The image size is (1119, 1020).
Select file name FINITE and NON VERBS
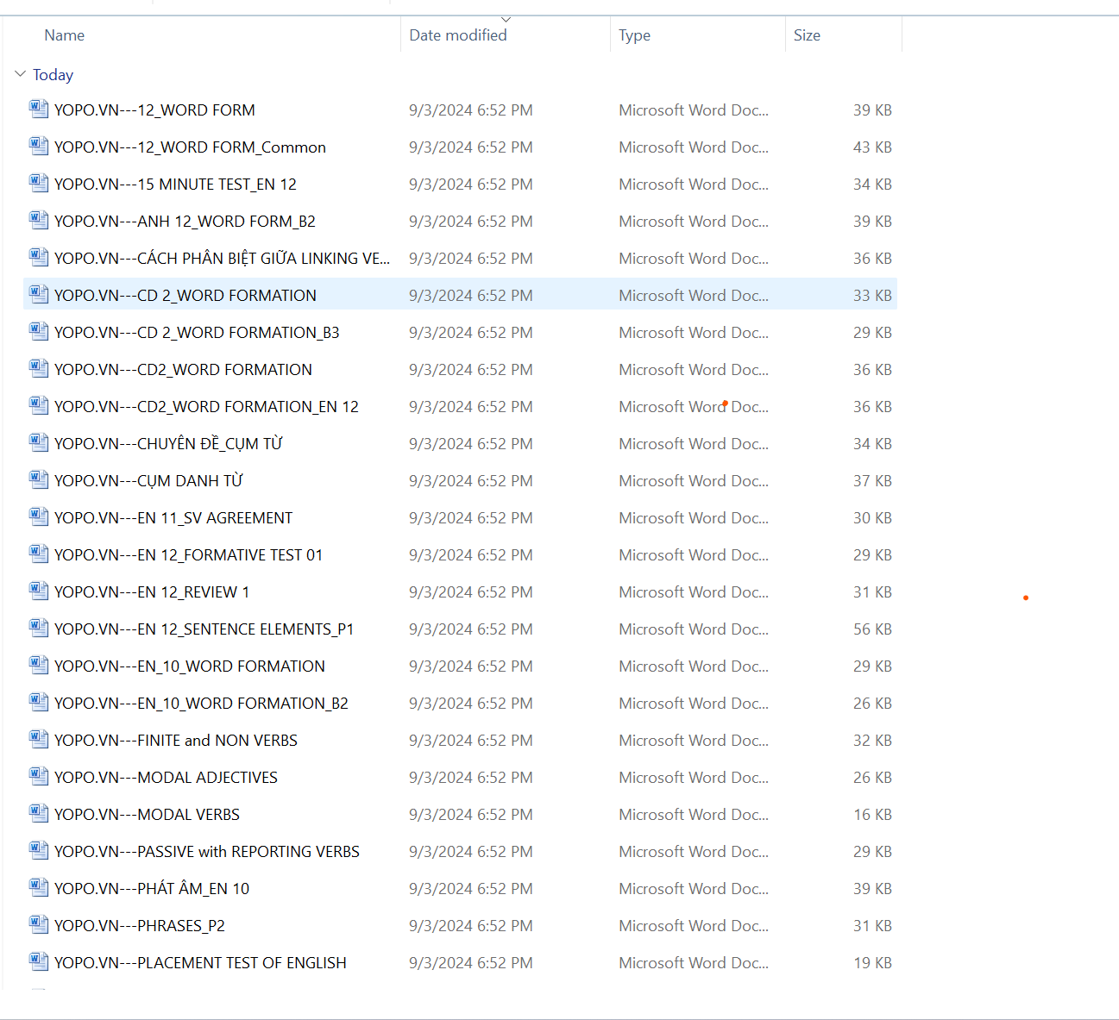(x=176, y=741)
